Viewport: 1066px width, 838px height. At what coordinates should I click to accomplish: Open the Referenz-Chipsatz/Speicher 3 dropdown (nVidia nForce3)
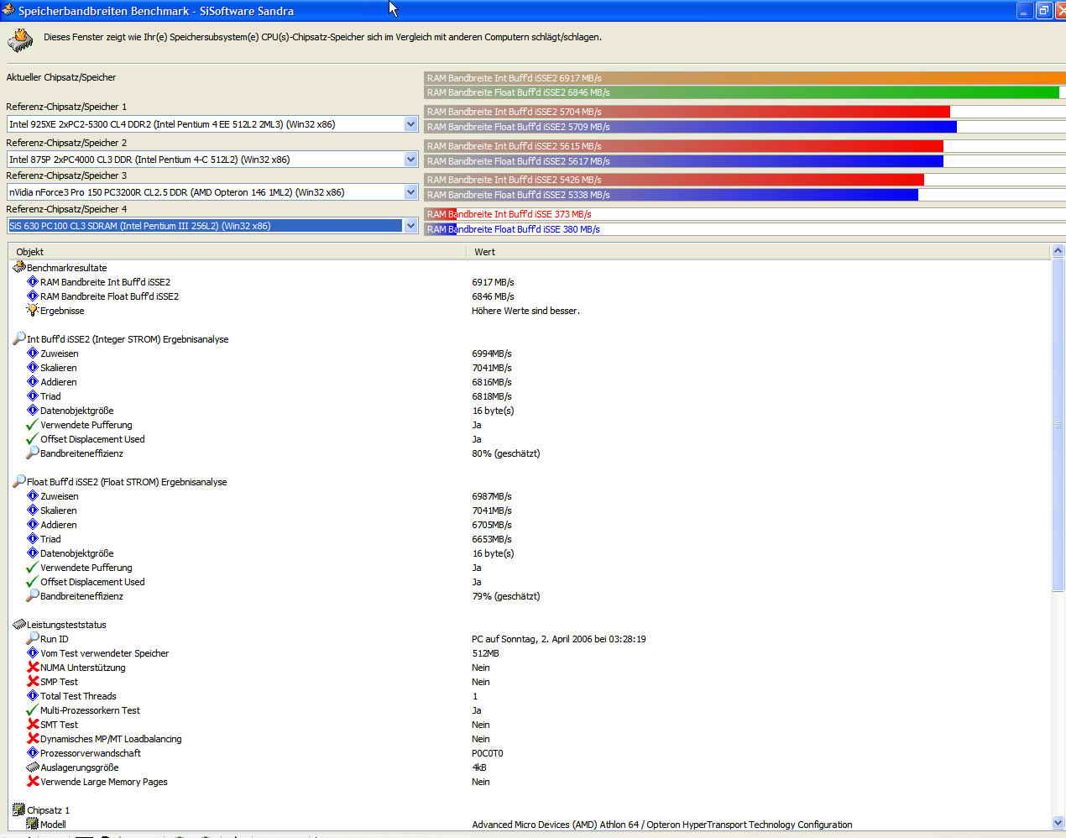(x=410, y=192)
